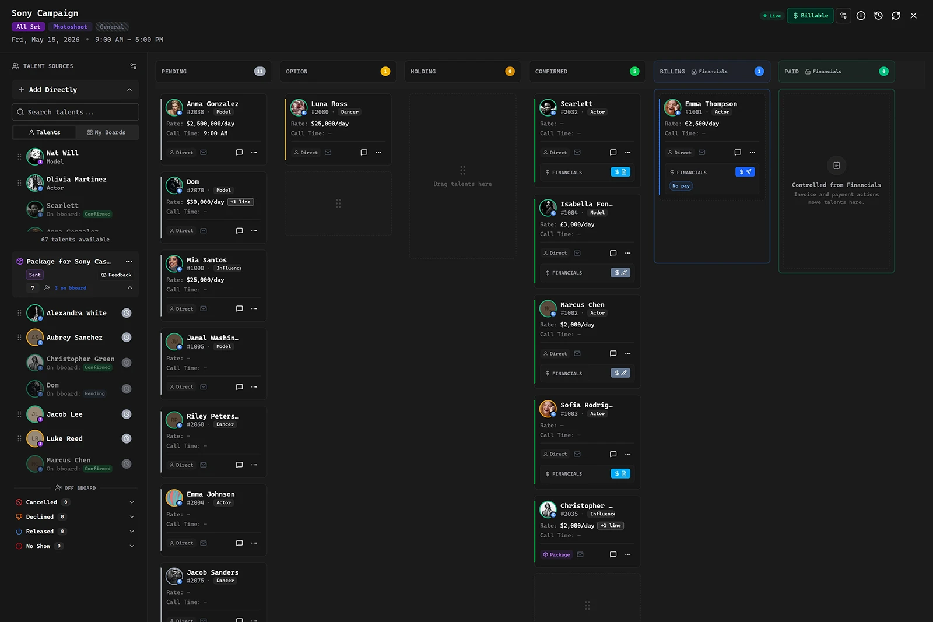Send the invoice on Emma Thompson card
Viewport: 933px width, 622px height.
click(x=745, y=172)
